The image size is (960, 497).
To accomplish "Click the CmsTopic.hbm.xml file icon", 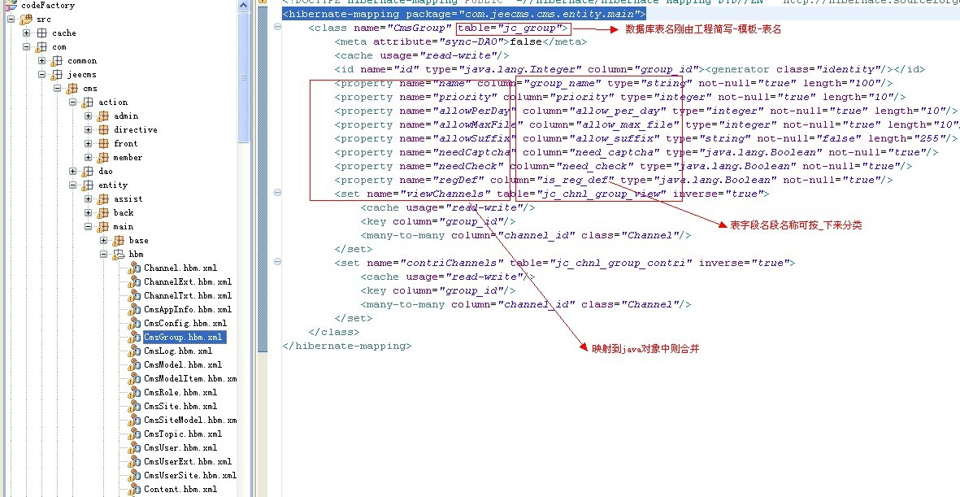I will tap(134, 434).
